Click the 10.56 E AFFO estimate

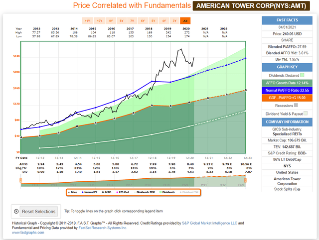(x=246, y=164)
